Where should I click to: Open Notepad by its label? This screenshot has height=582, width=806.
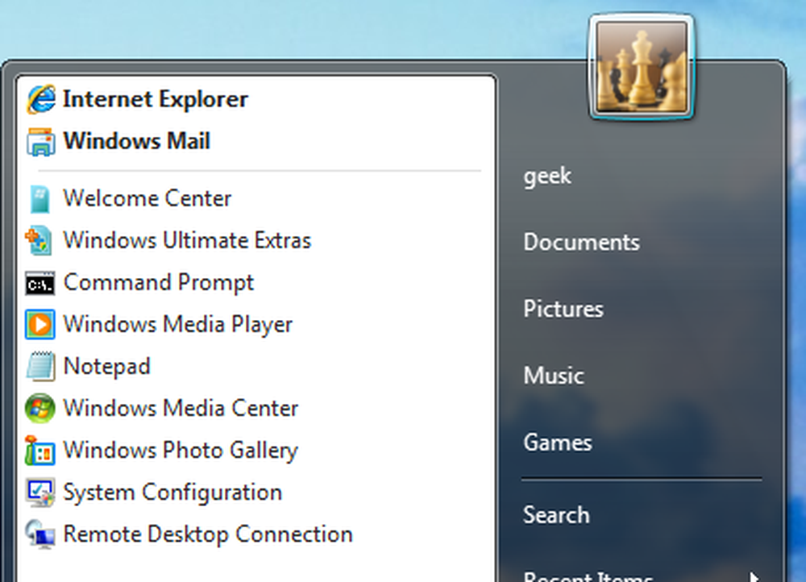coord(107,367)
